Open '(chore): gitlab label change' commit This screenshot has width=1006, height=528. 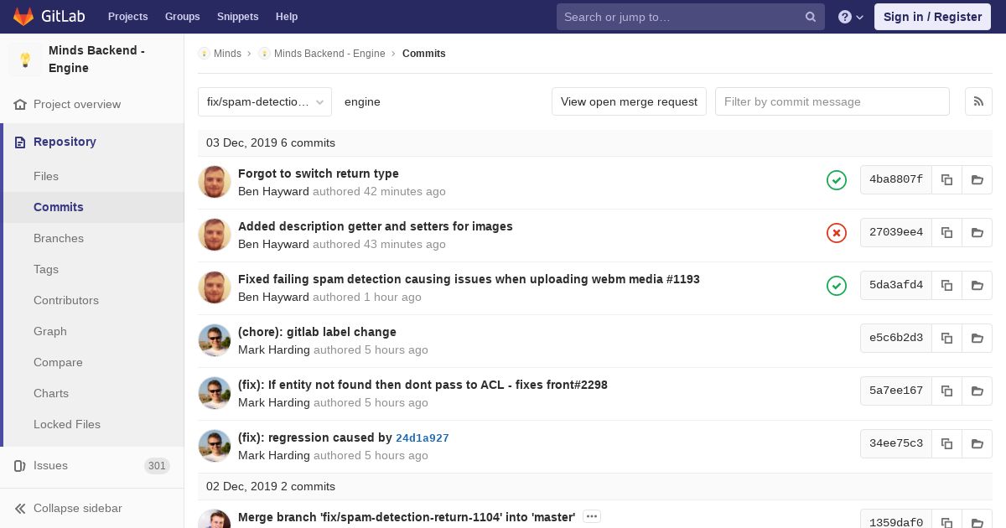317,332
